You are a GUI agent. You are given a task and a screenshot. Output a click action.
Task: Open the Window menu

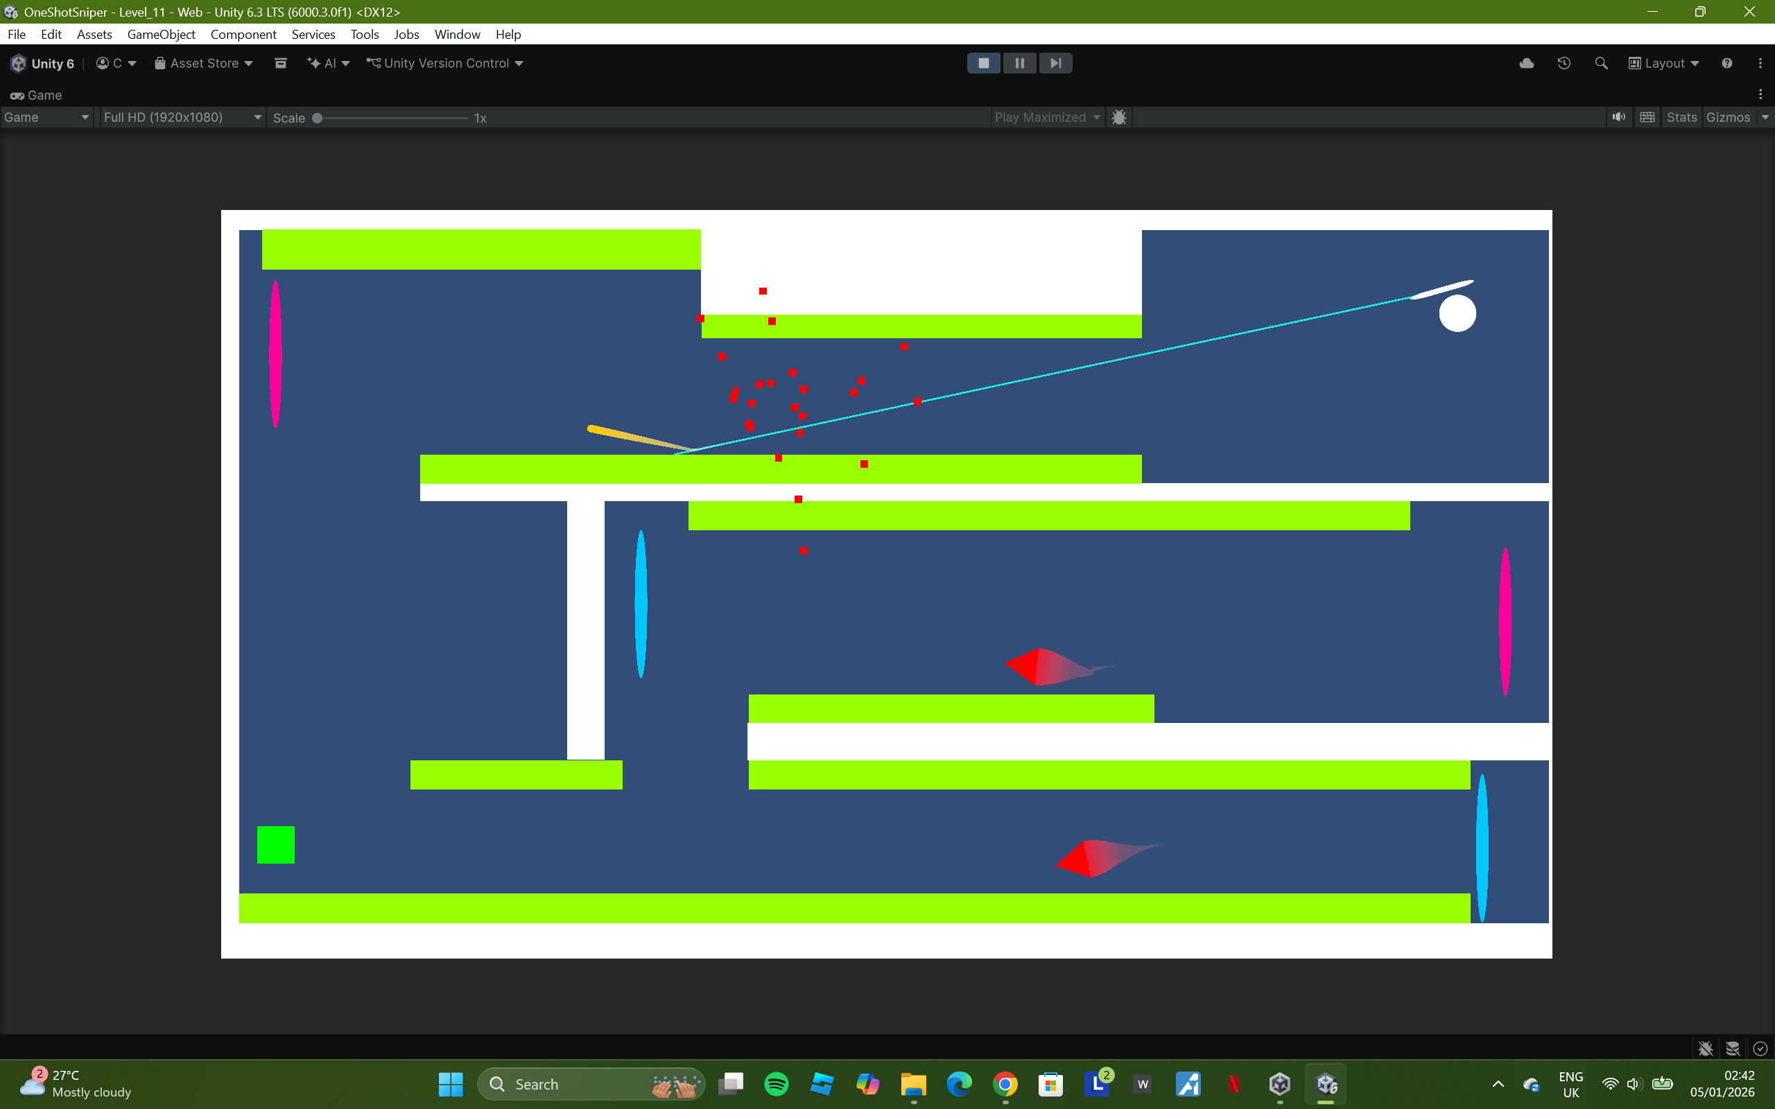[x=456, y=35]
